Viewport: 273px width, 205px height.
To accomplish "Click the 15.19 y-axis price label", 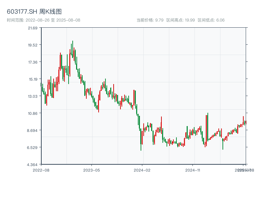I will (x=33, y=79).
